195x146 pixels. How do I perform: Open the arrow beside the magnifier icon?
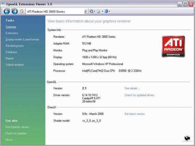pos(94,11)
